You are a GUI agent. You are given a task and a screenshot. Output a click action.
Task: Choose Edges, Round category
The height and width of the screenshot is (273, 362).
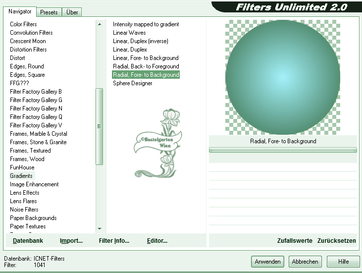pyautogui.click(x=27, y=66)
